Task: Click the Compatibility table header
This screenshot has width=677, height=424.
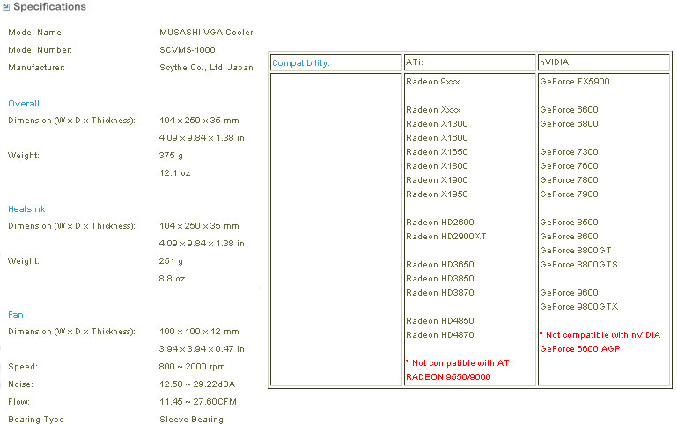Action: [x=301, y=63]
